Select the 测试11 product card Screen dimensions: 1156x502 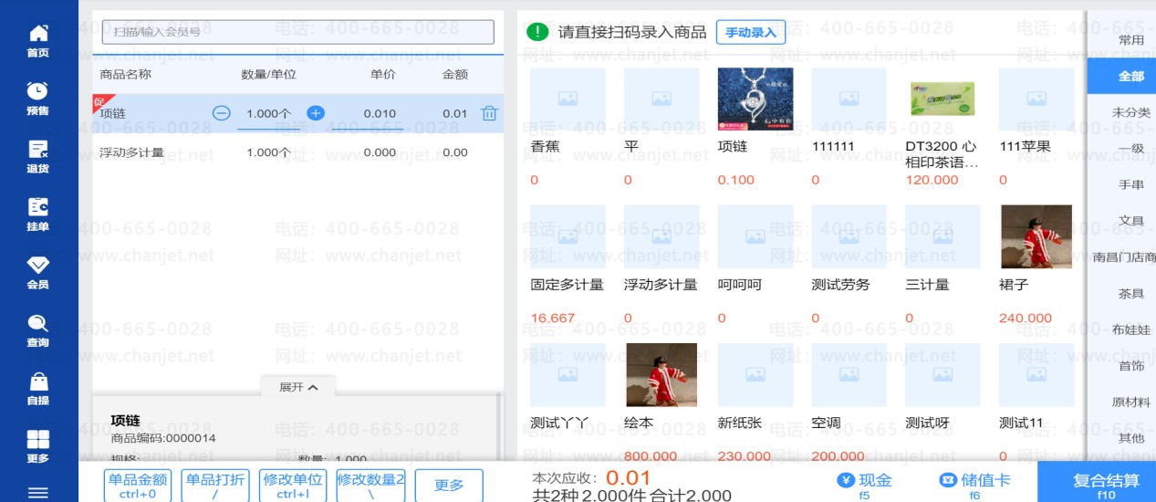[x=1036, y=402]
